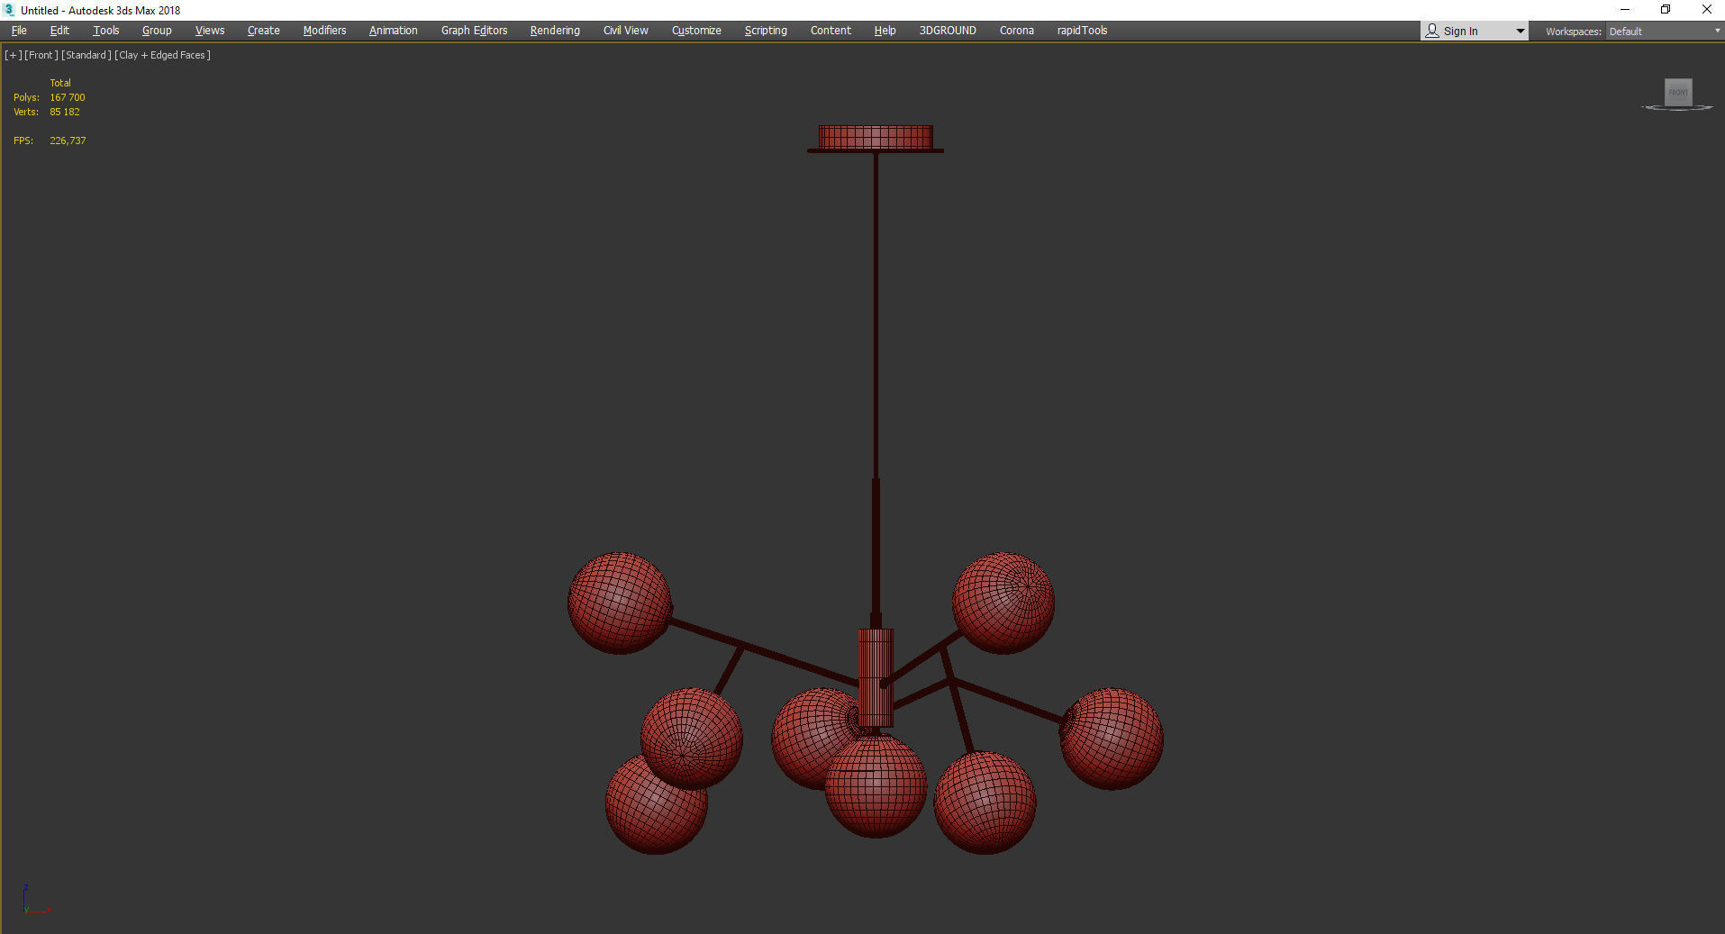Open the Scripting menu
This screenshot has height=934, width=1725.
point(766,31)
